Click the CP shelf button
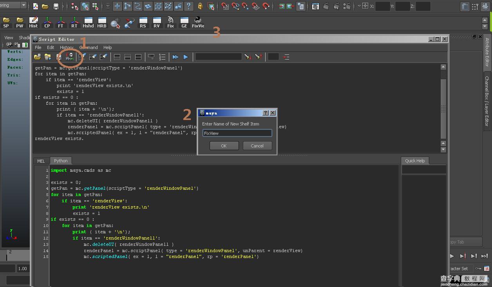Viewport: 492px width, 287px height. point(47,22)
